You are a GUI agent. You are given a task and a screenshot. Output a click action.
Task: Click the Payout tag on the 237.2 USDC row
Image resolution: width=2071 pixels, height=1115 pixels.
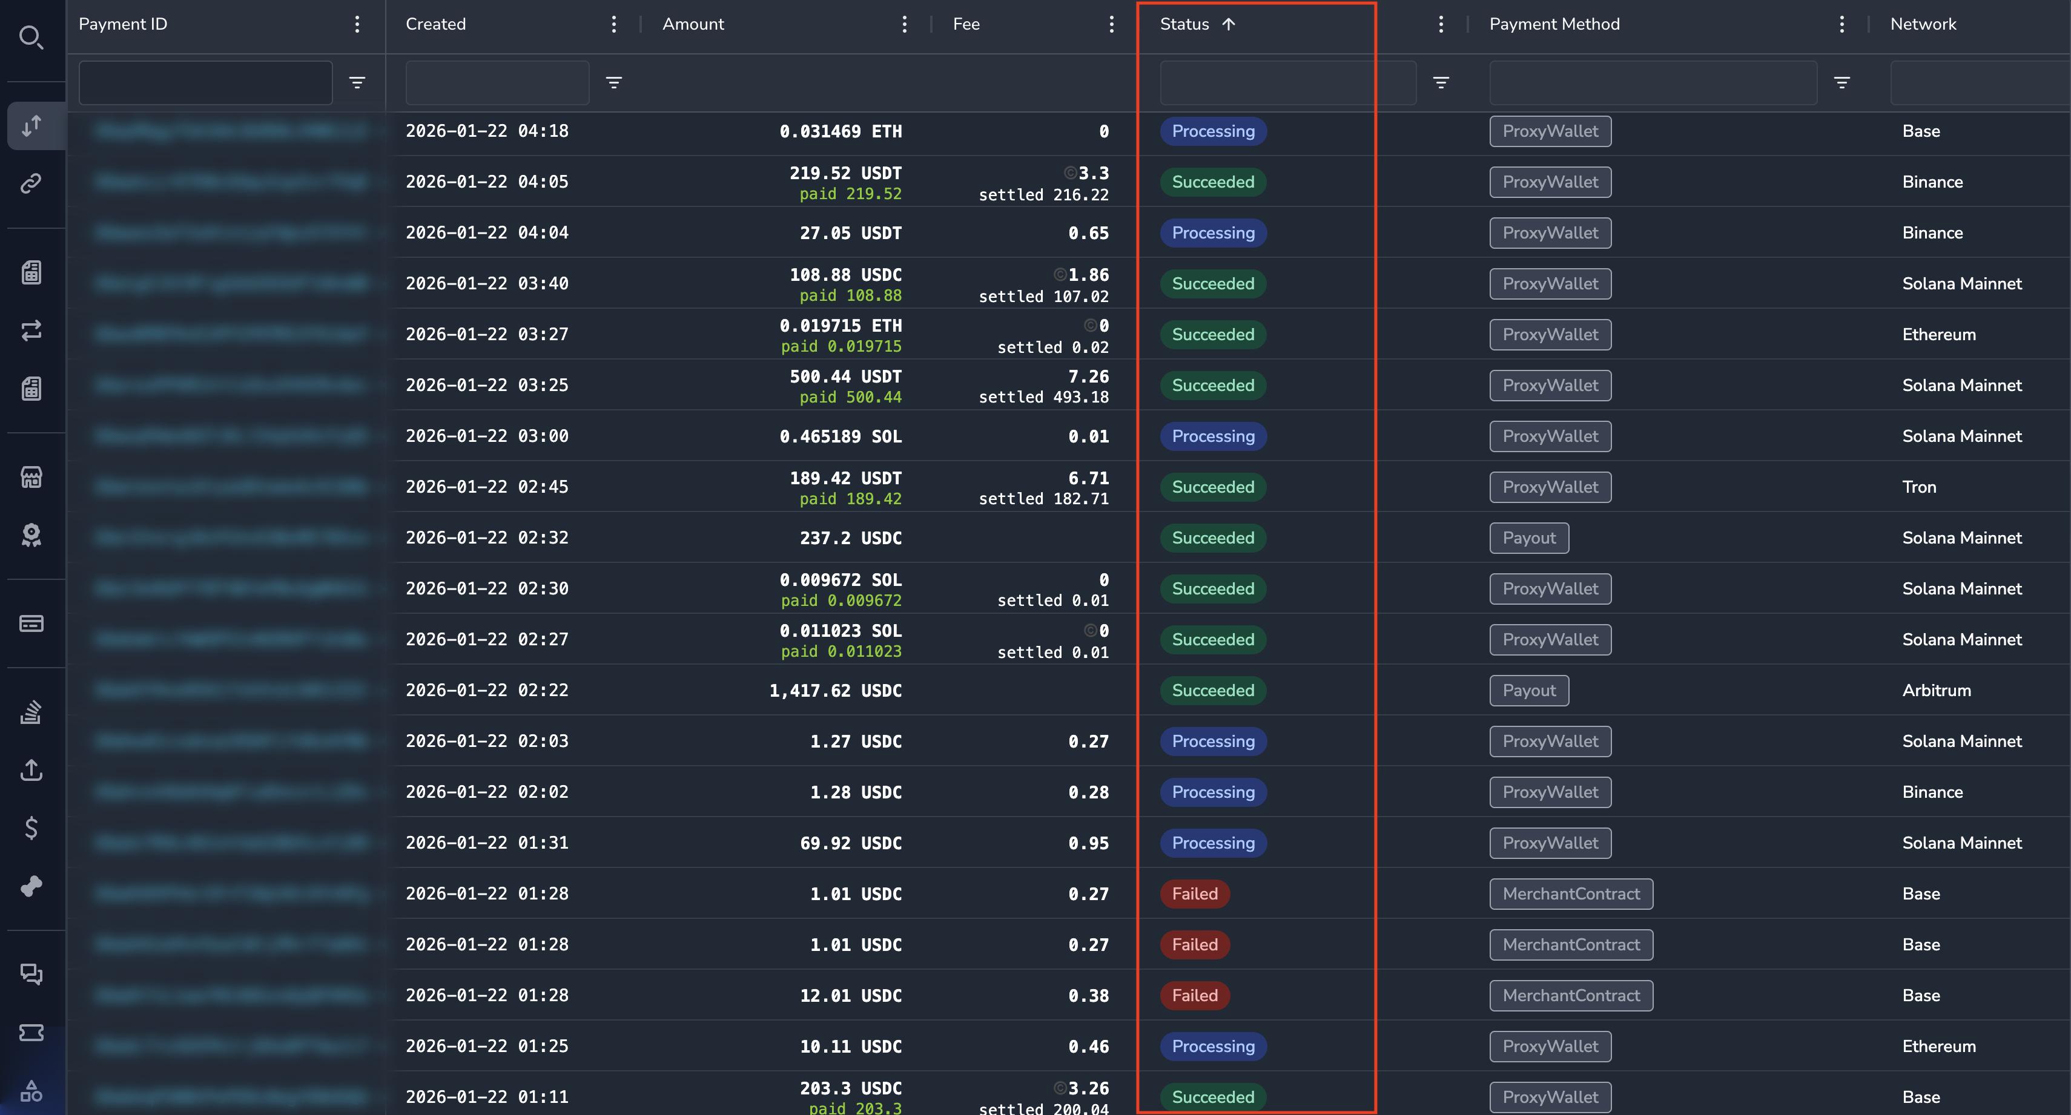1529,538
